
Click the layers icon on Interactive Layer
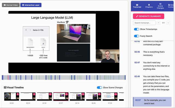click(23, 5)
